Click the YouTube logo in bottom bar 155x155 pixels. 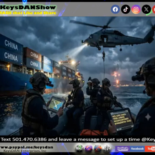[150, 149]
